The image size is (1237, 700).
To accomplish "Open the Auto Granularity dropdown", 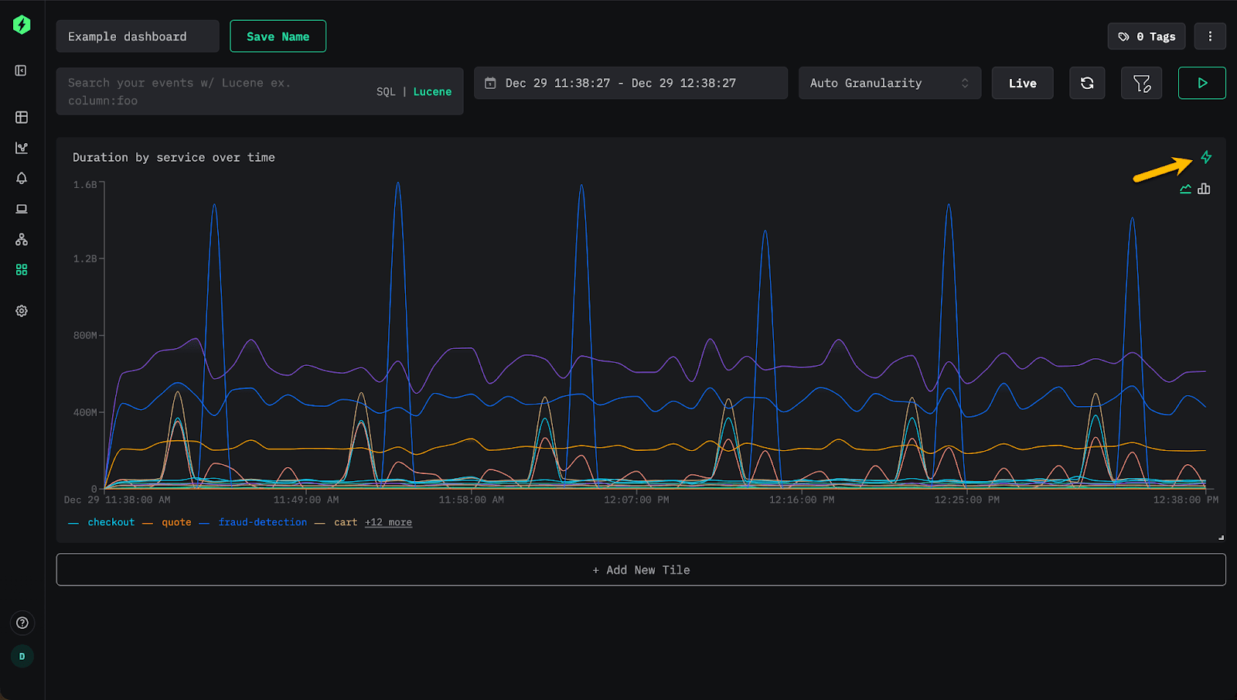I will tap(889, 83).
